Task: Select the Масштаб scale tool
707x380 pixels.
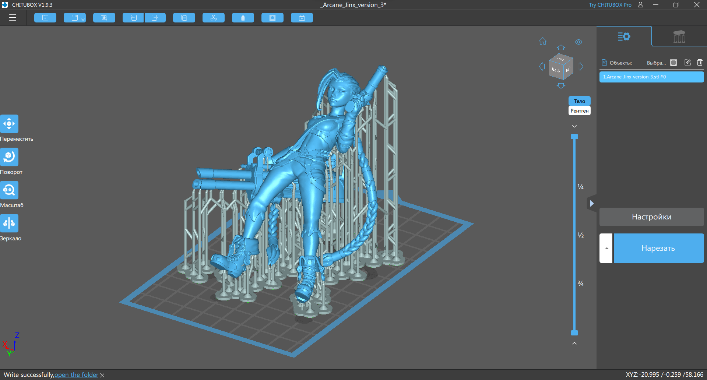Action: point(9,190)
